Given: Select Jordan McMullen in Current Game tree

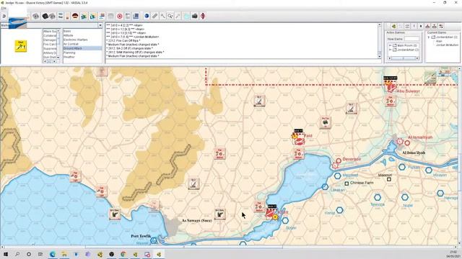Looking at the screenshot, I should (x=447, y=45).
